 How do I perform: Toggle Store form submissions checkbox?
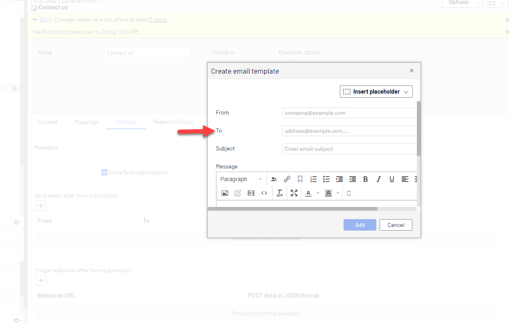[104, 173]
